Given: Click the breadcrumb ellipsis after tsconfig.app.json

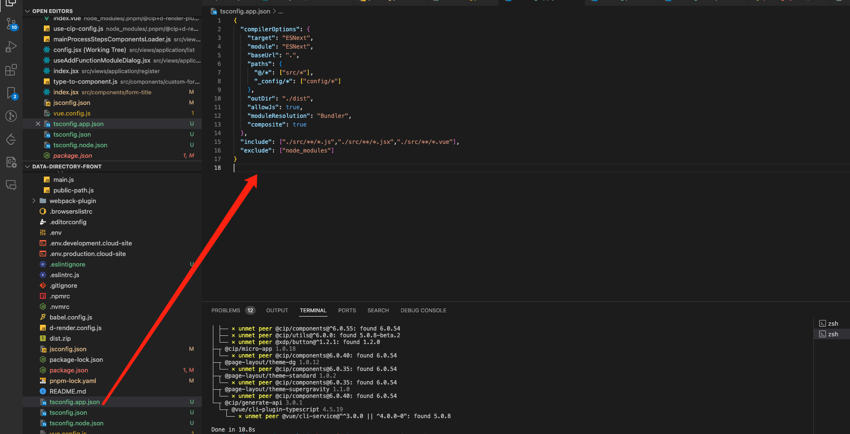Looking at the screenshot, I should [x=280, y=11].
